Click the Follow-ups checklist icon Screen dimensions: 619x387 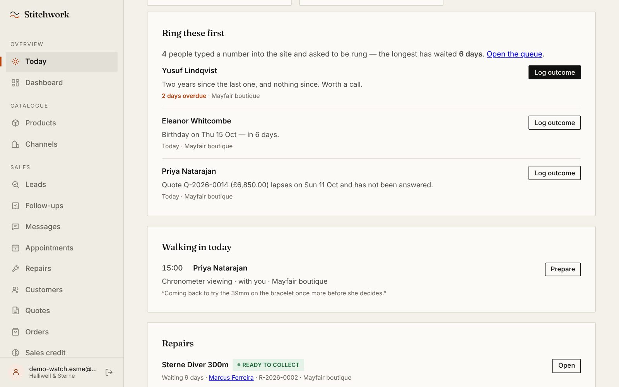15,206
